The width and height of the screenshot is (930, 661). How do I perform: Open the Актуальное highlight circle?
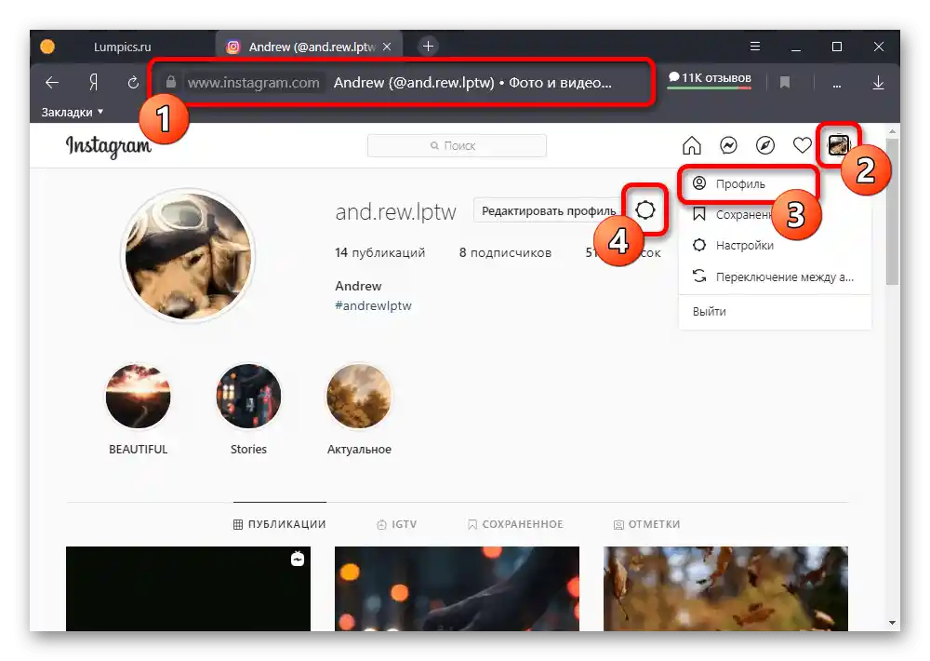pyautogui.click(x=359, y=396)
